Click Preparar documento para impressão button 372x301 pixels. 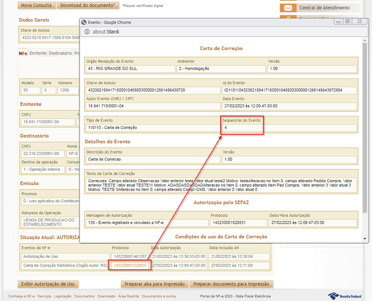coord(231,284)
